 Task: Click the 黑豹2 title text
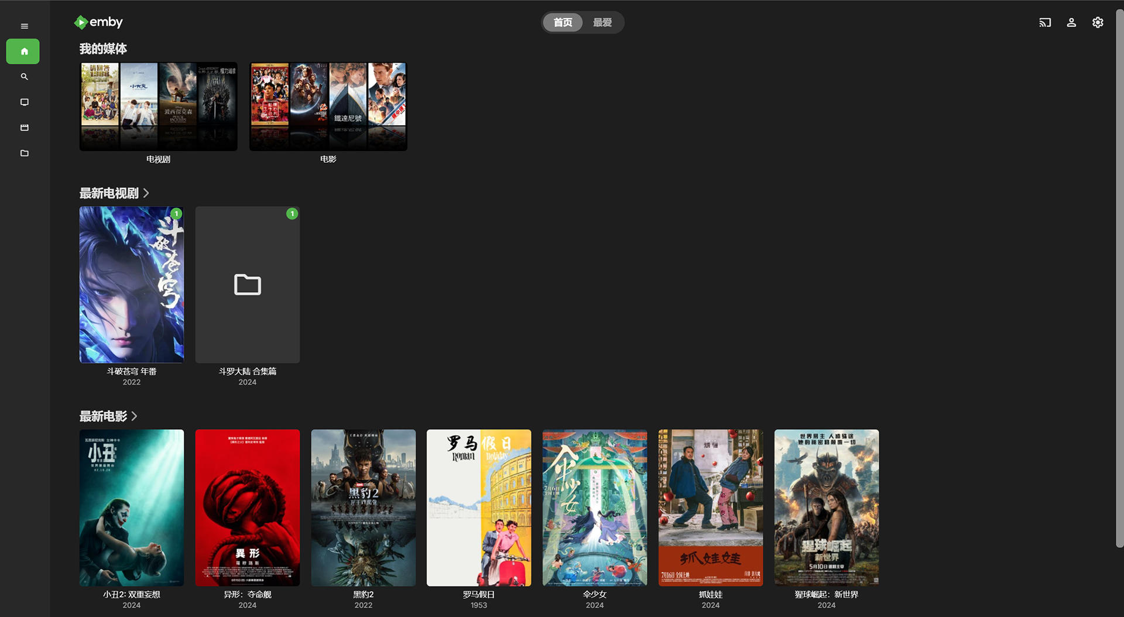point(364,594)
